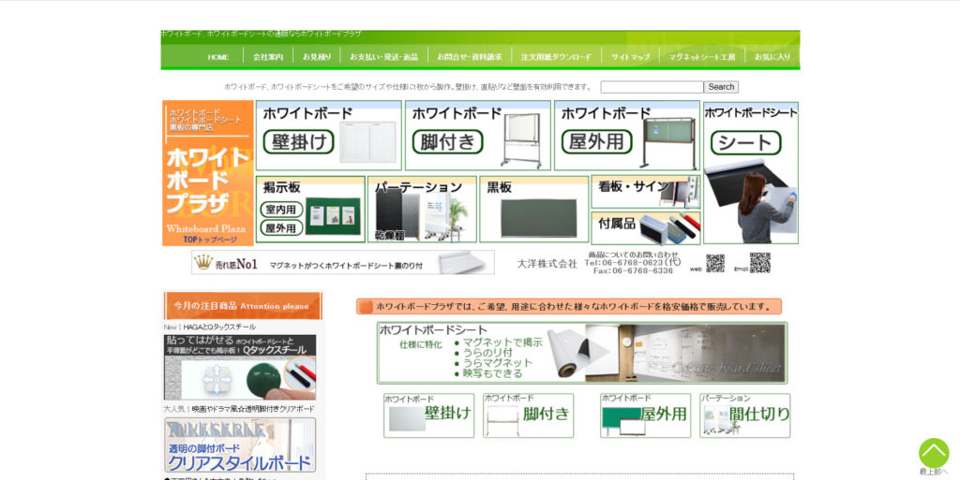Click the 脚付き rounded label button
Viewport: 960px width, 480px height.
(x=447, y=142)
